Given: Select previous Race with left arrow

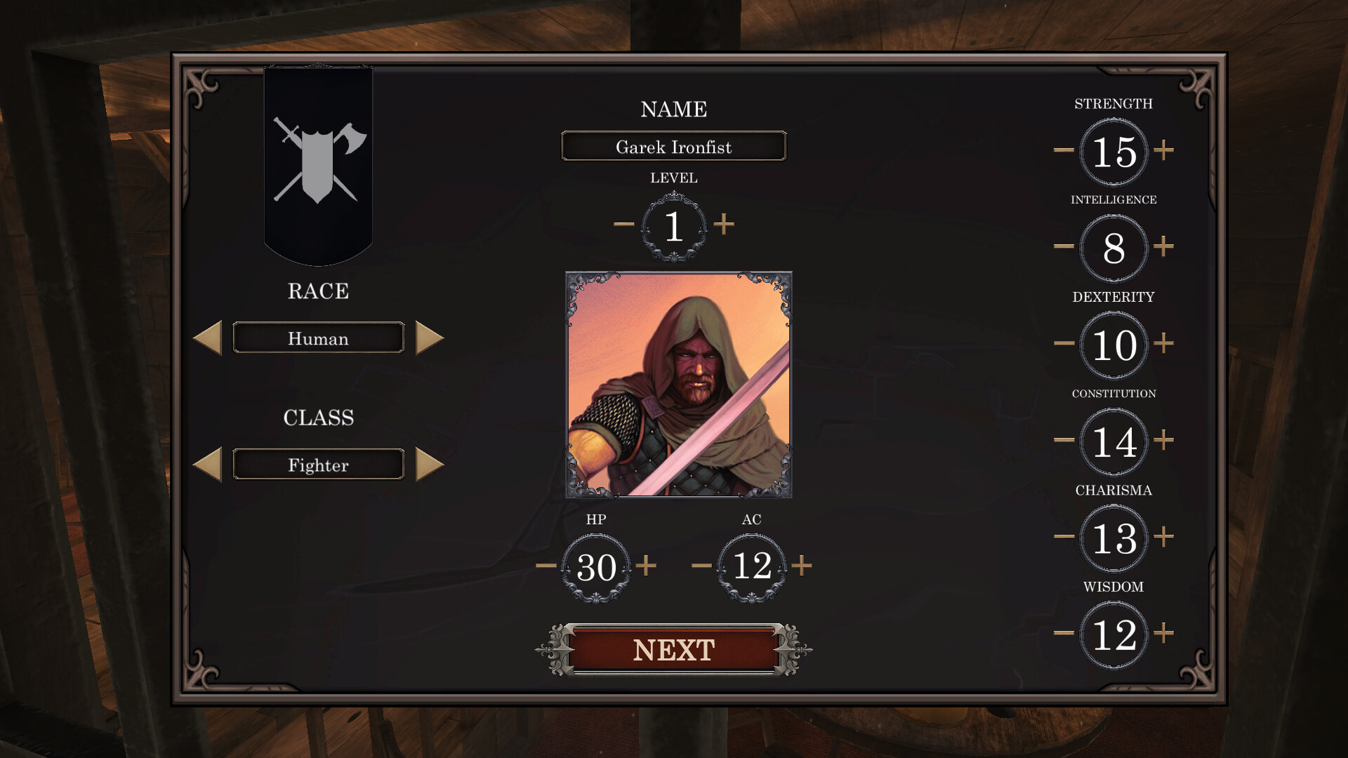Looking at the screenshot, I should pyautogui.click(x=207, y=338).
